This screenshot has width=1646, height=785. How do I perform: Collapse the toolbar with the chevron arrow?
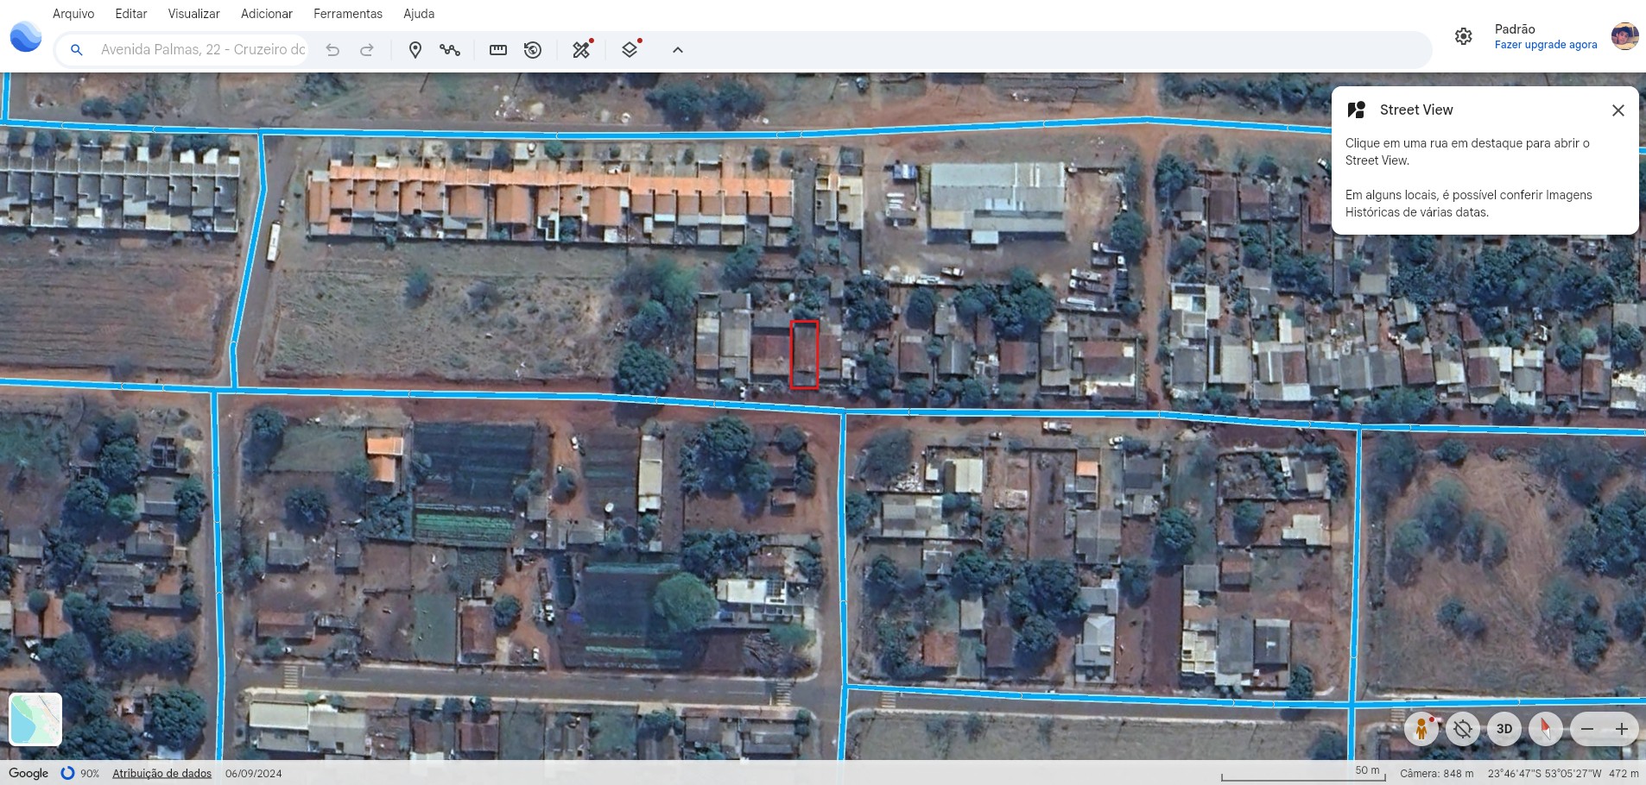[678, 50]
